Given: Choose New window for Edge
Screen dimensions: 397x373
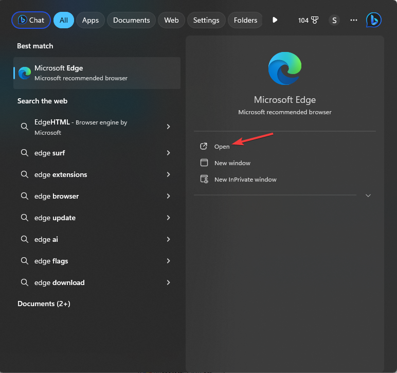Looking at the screenshot, I should (x=232, y=163).
